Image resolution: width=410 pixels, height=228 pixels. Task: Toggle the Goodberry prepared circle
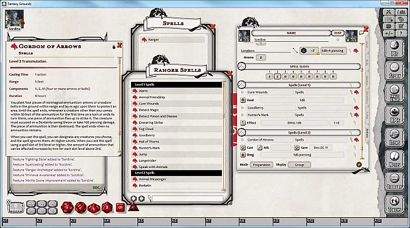click(243, 107)
